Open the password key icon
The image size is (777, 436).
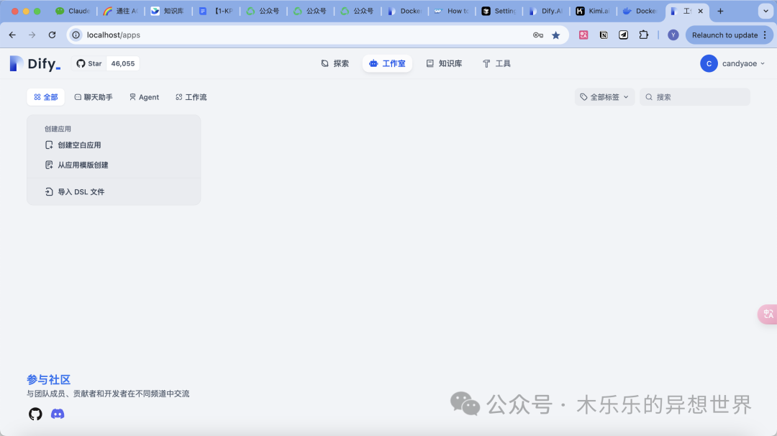538,35
